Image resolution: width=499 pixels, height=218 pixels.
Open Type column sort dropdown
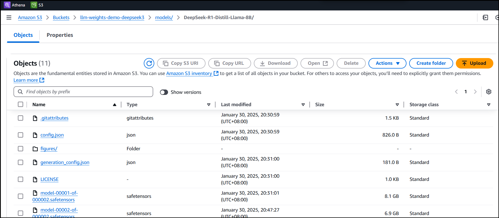pyautogui.click(x=209, y=105)
